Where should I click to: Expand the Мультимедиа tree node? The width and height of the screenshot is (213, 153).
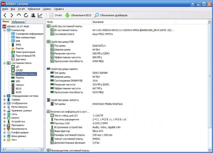[x=4, y=107]
